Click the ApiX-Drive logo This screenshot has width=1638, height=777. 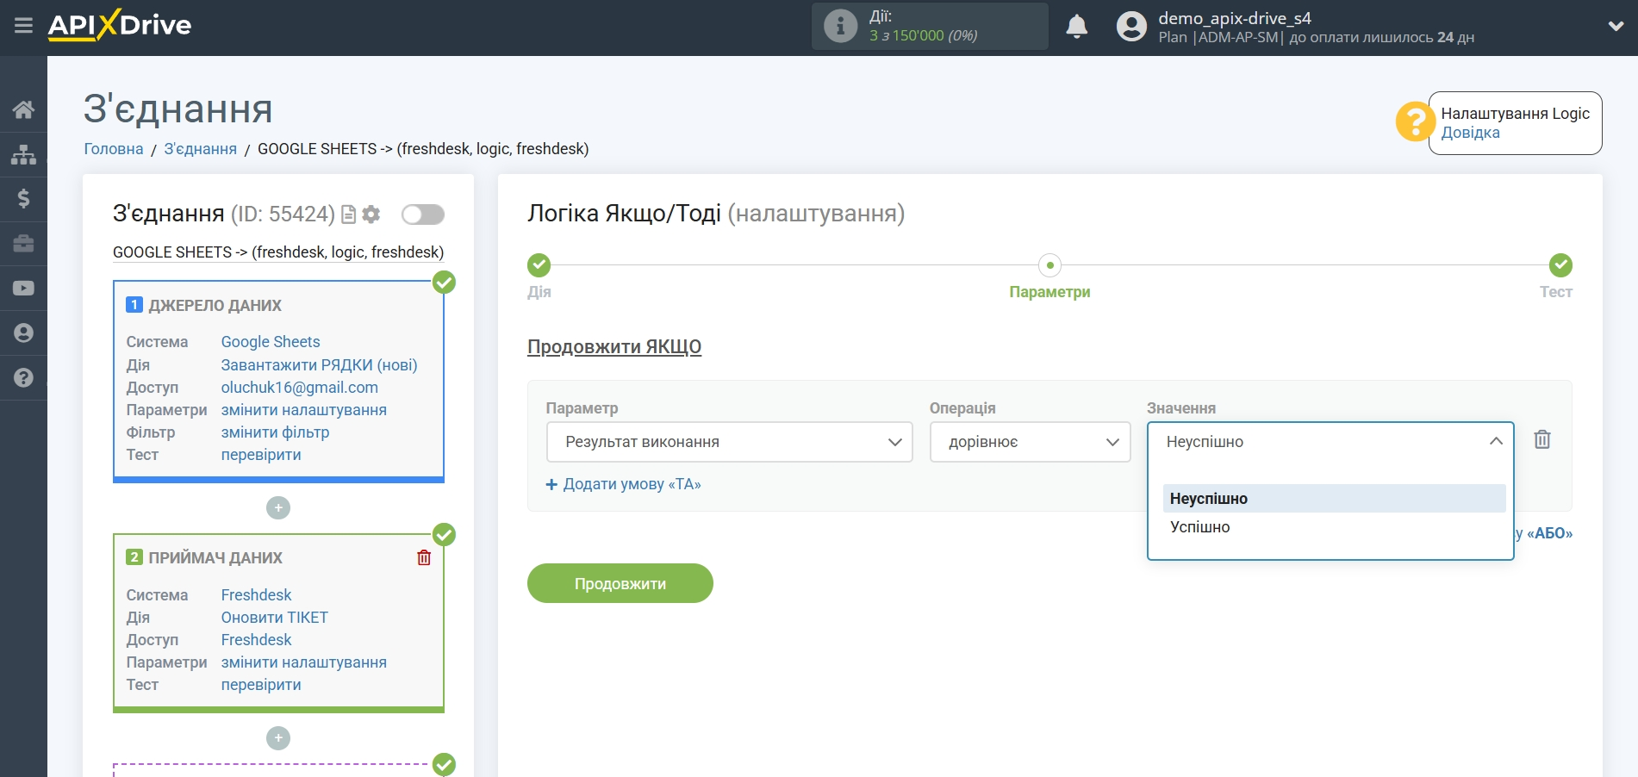[120, 25]
